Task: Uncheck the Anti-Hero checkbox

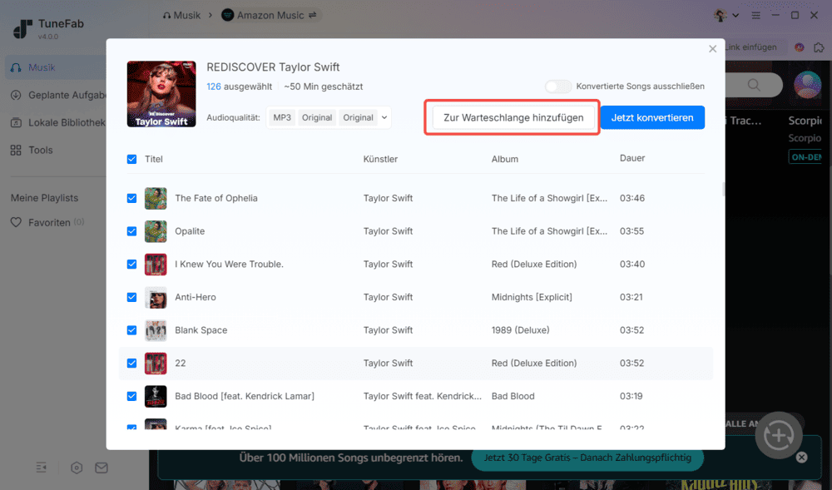Action: 131,297
